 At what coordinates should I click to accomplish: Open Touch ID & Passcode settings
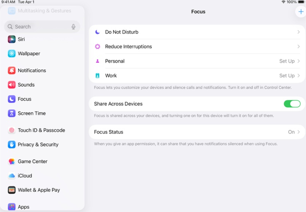pyautogui.click(x=41, y=130)
